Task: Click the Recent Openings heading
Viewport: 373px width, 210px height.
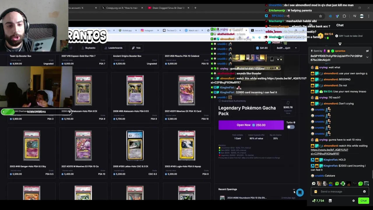Action: tap(228, 189)
